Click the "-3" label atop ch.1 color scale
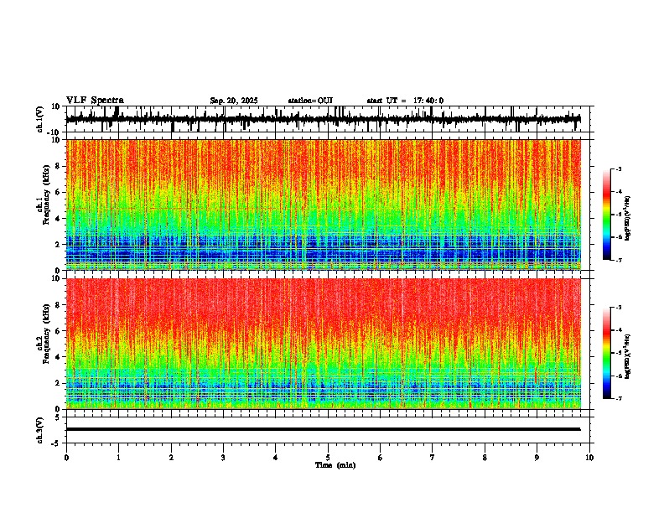Viewport: 664px width, 513px height. click(618, 168)
